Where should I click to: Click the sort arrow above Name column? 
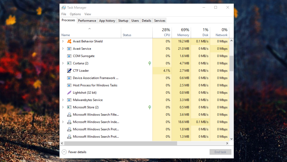89,29
